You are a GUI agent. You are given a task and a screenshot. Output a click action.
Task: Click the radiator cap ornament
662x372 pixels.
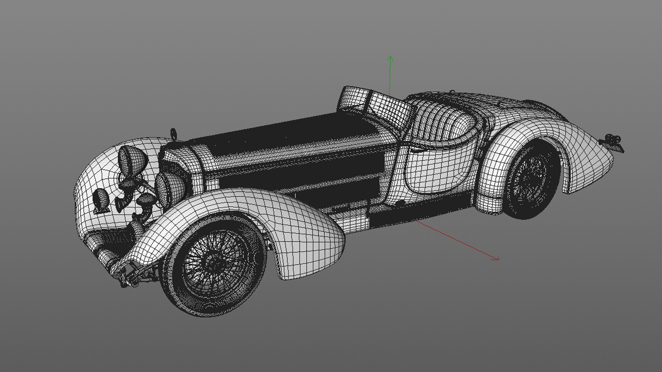coord(173,133)
